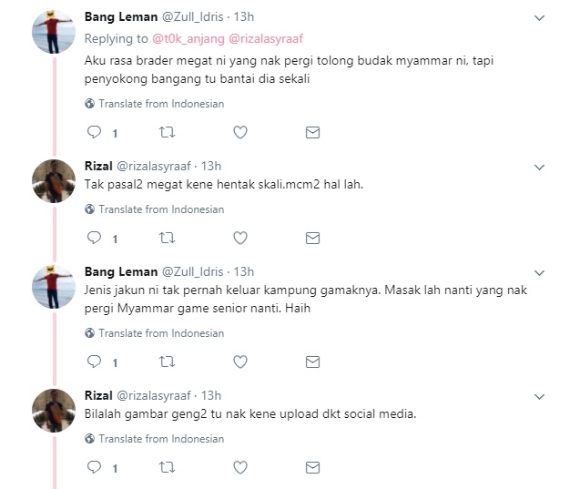
Task: Like Rizal's 'Tak pasal2 megat' tweet
Action: tap(240, 239)
